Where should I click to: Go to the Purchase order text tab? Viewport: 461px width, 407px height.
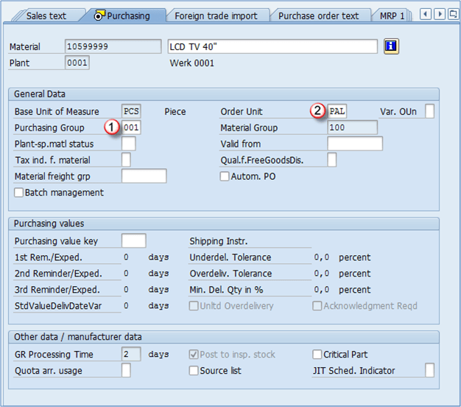(x=318, y=15)
